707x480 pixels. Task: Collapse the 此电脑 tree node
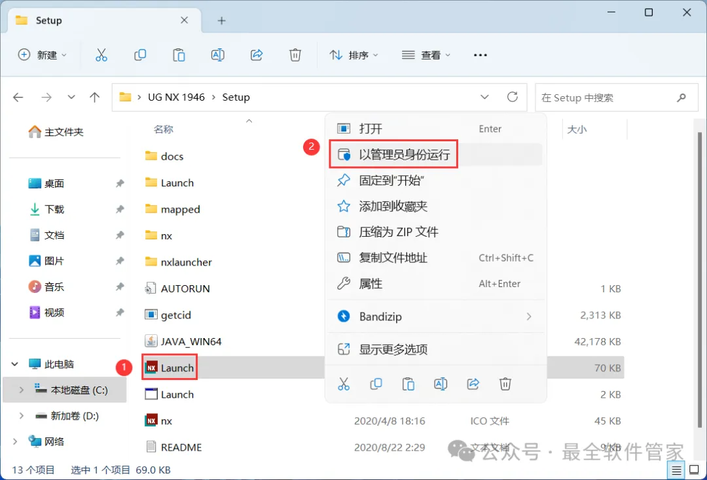tap(15, 364)
